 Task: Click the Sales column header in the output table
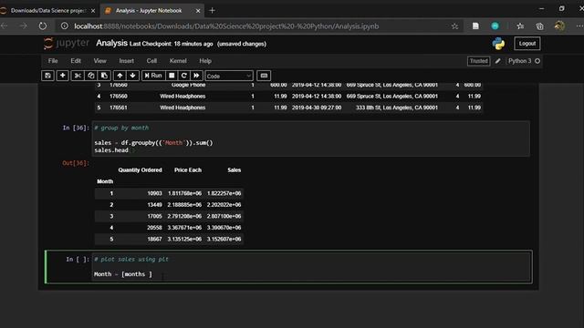coord(235,170)
